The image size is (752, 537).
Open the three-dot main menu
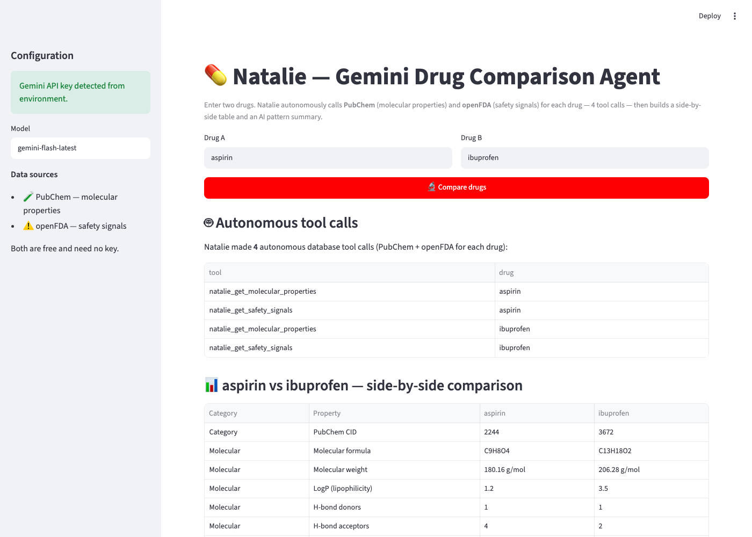(734, 16)
